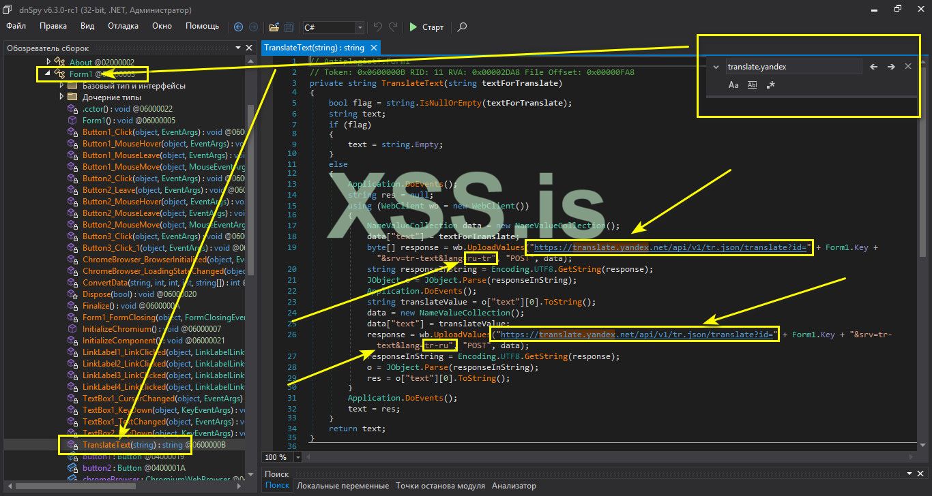Switch to the Анализатор tab
The height and width of the screenshot is (496, 932).
coord(514,486)
